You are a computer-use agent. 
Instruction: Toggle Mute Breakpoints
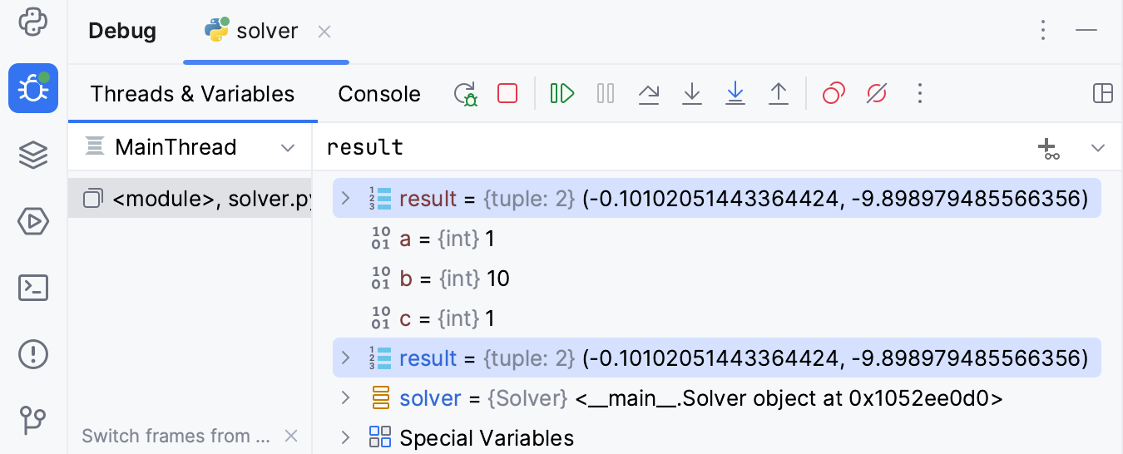click(877, 93)
